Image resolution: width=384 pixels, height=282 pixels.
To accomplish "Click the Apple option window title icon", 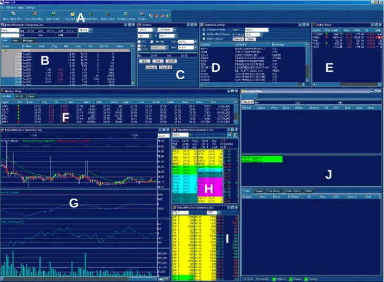I will tap(3, 25).
